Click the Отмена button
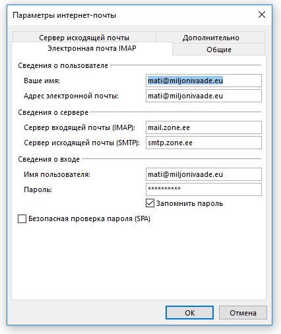Image resolution: width=281 pixels, height=334 pixels. coord(243,313)
